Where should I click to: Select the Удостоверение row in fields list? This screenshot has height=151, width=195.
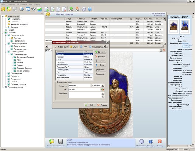[x=74, y=78]
